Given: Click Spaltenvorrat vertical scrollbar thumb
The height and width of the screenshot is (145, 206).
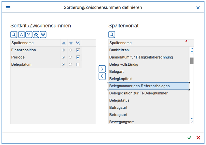Looking at the screenshot, I should pos(192,61).
